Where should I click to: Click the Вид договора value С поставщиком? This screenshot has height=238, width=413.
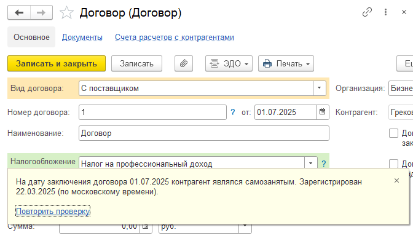click(110, 89)
